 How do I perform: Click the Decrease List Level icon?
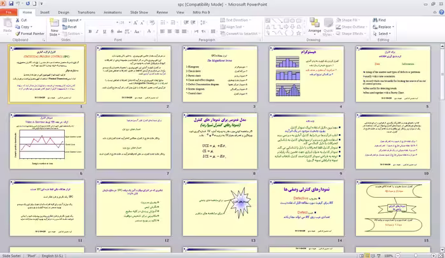186,22
